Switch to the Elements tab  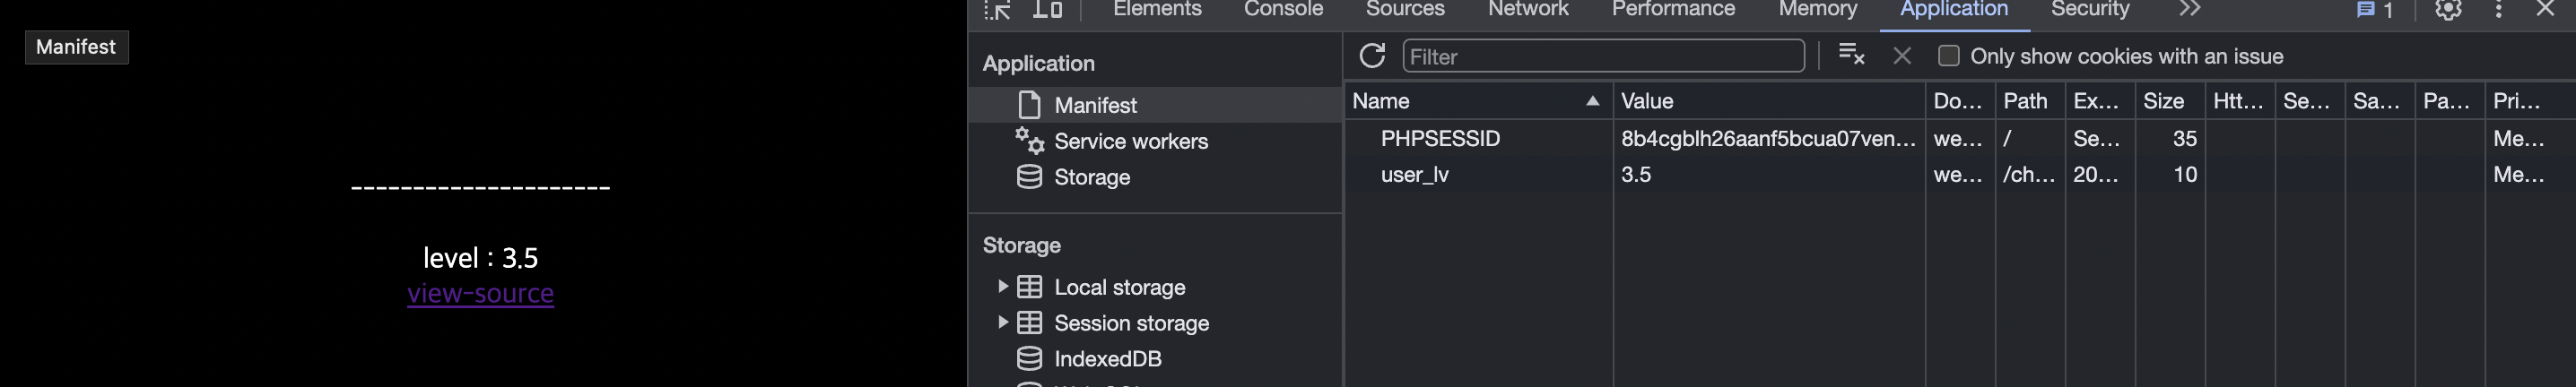(x=1157, y=9)
